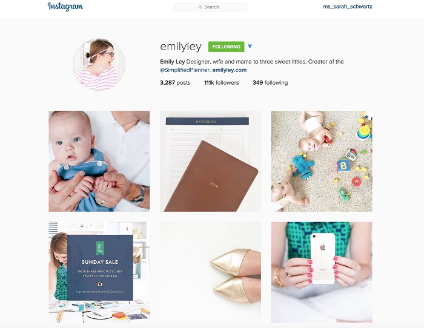The image size is (424, 328).
Task: Expand the blue dropdown arrow beside Following
Action: click(x=250, y=47)
